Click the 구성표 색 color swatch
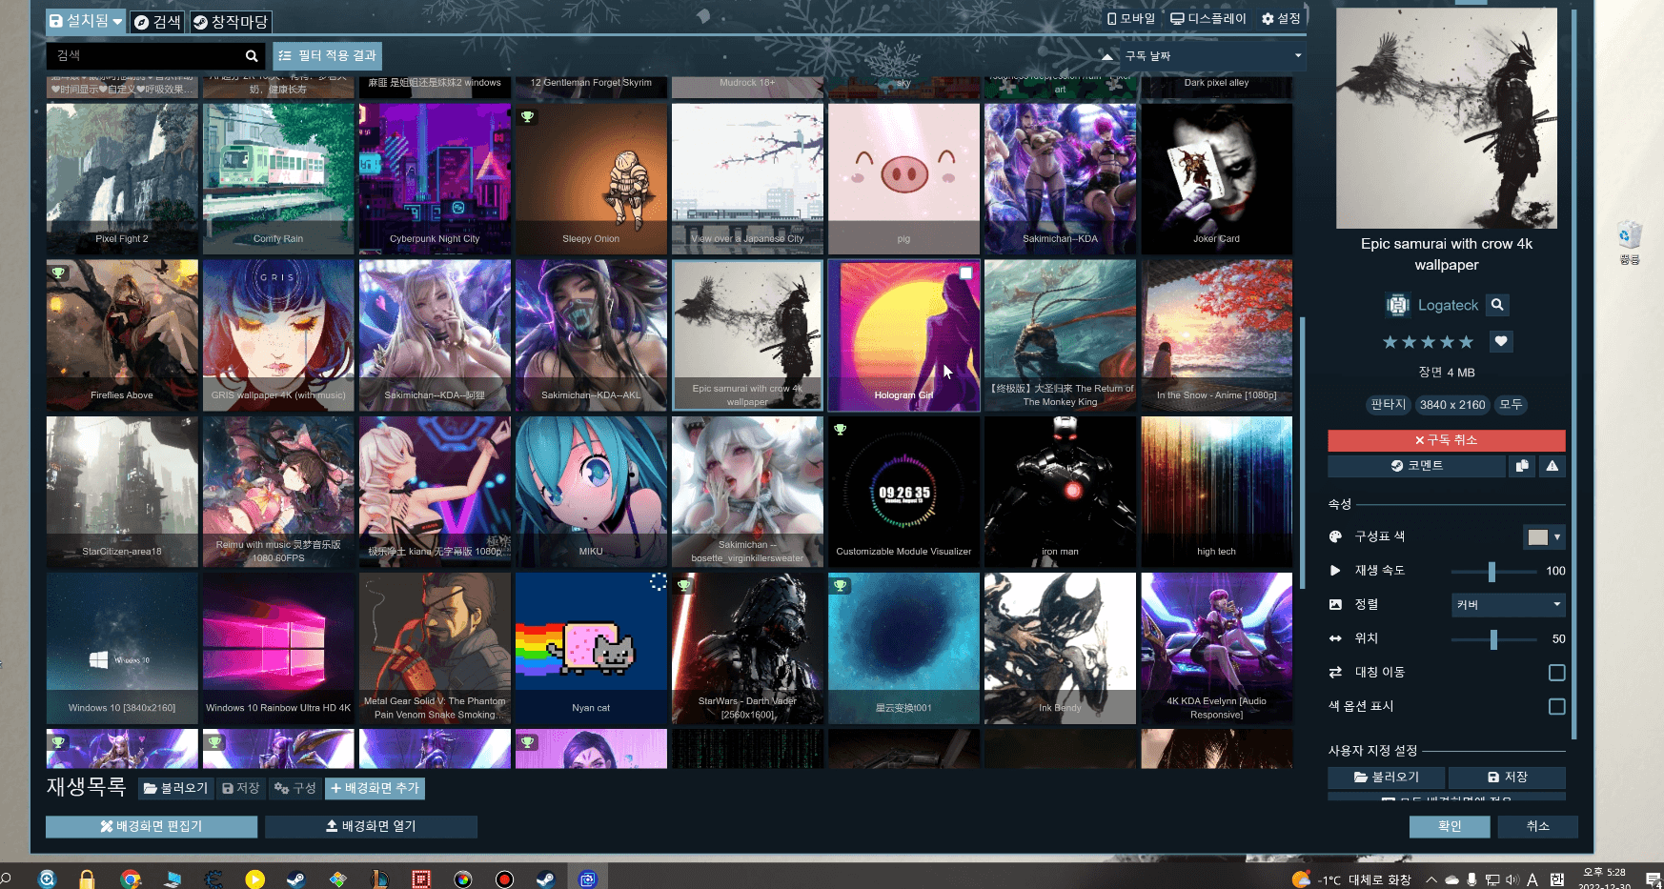 [x=1537, y=537]
